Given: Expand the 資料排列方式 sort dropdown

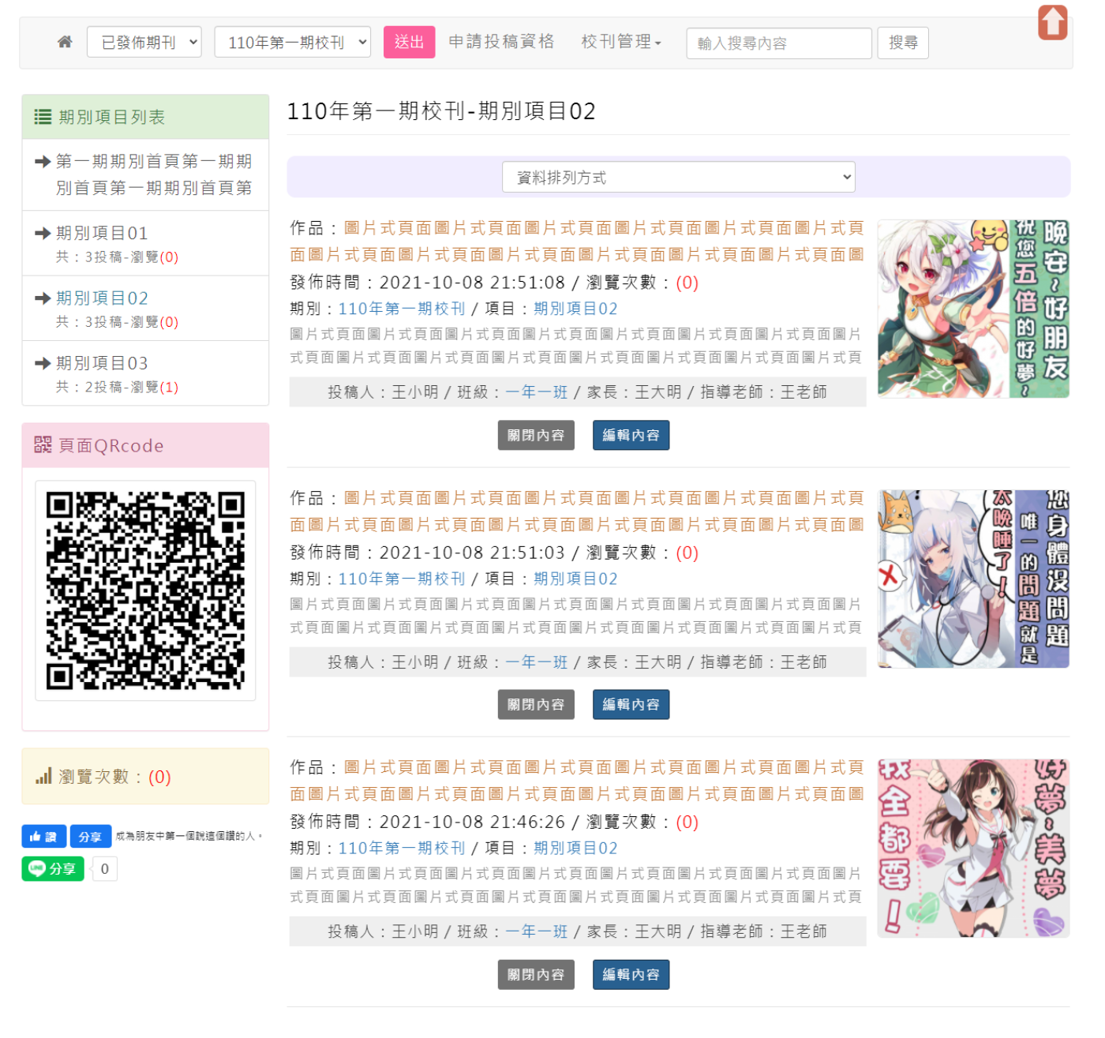Looking at the screenshot, I should 678,178.
